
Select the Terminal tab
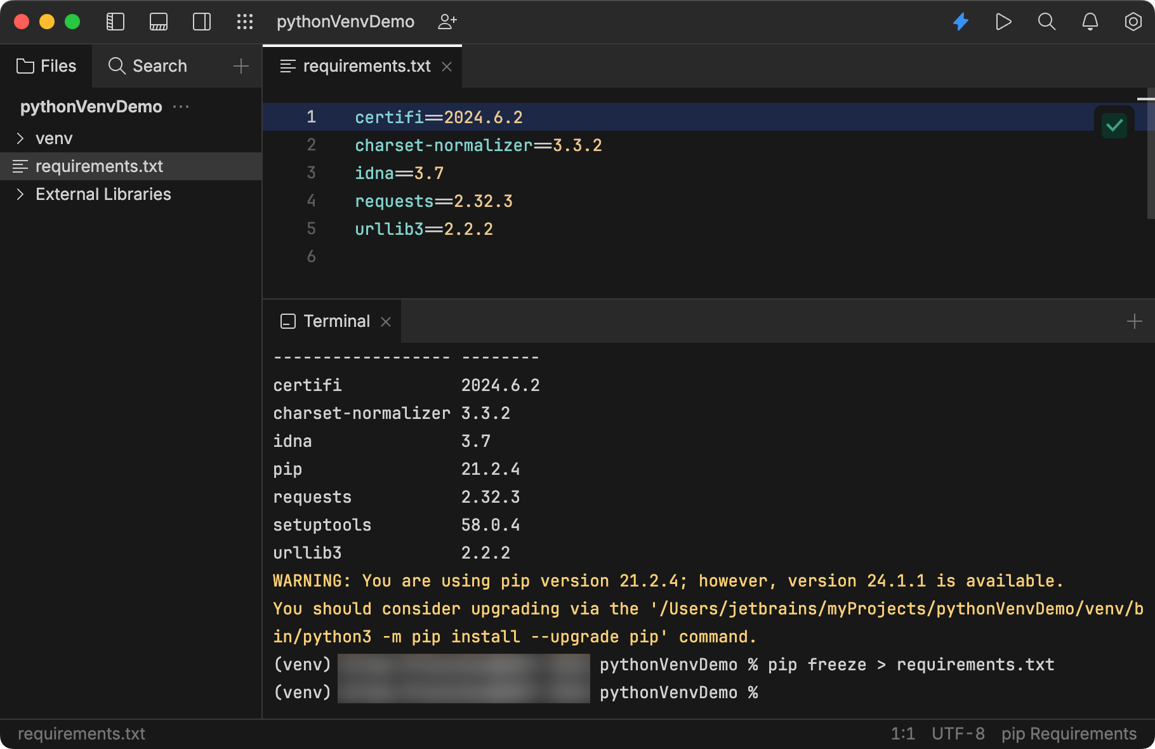[336, 321]
